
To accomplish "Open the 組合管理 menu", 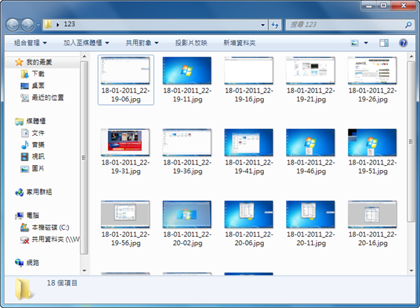I will 30,43.
